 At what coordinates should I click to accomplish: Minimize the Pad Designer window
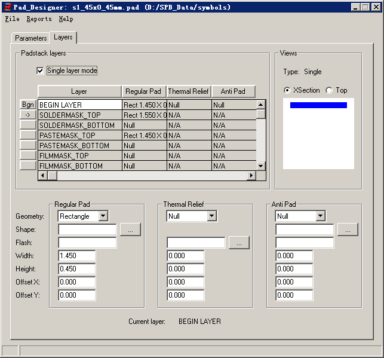click(x=355, y=7)
